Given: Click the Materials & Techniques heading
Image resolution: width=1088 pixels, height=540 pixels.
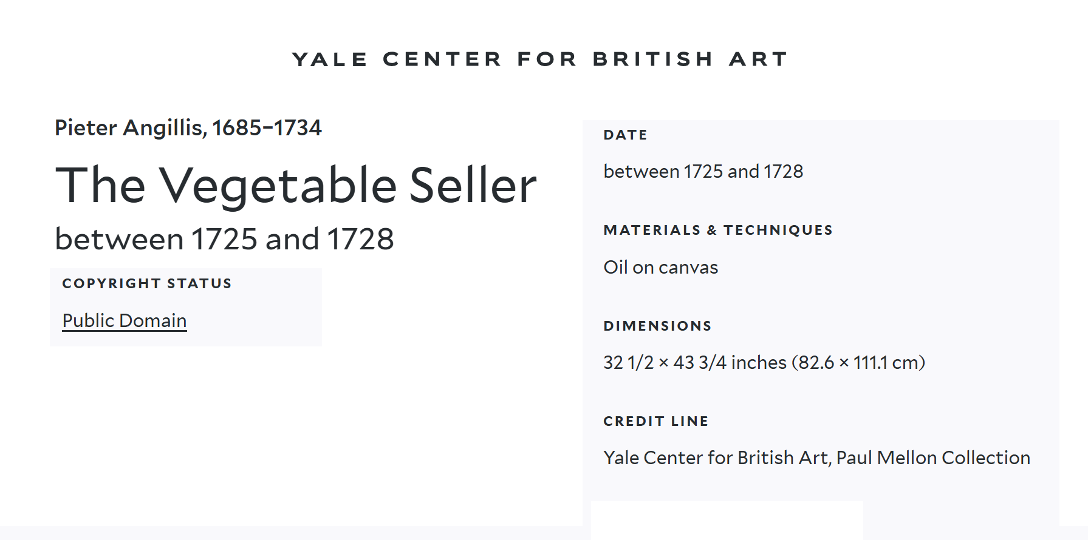Looking at the screenshot, I should click(717, 230).
